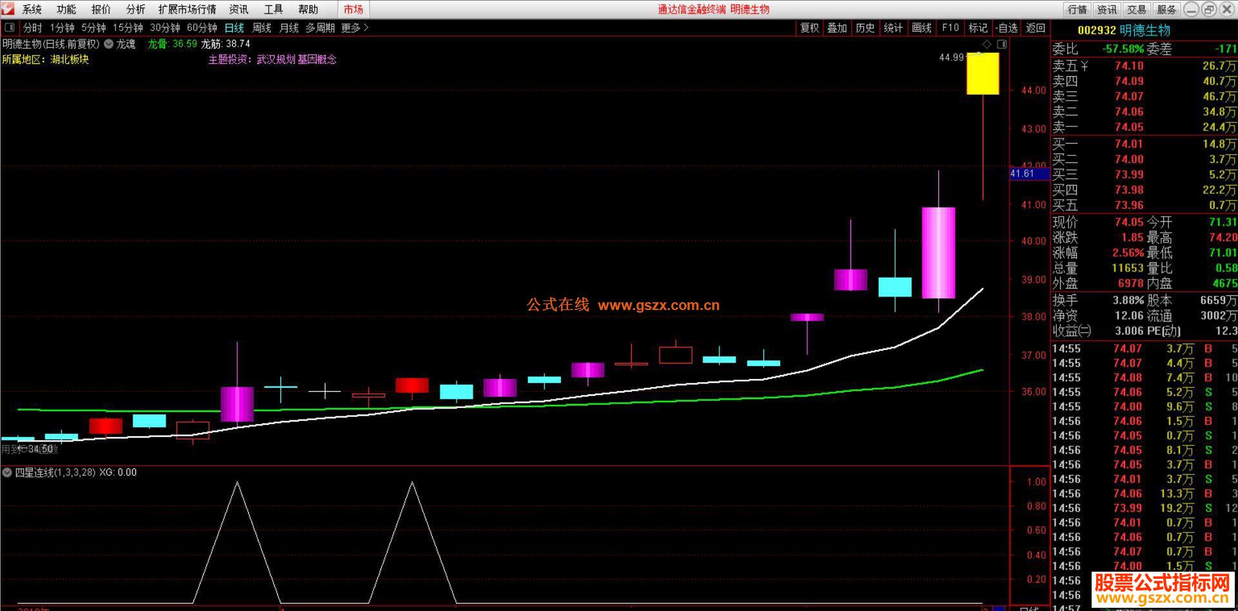
Task: Click the stock code 002932
Action: [1096, 30]
